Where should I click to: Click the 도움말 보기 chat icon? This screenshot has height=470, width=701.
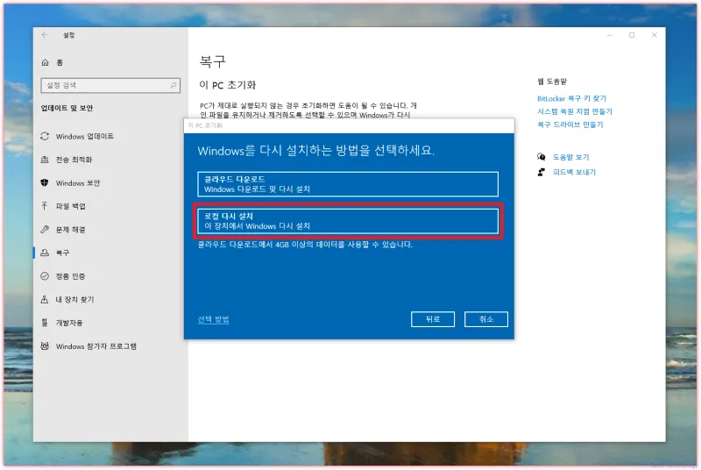tap(541, 156)
